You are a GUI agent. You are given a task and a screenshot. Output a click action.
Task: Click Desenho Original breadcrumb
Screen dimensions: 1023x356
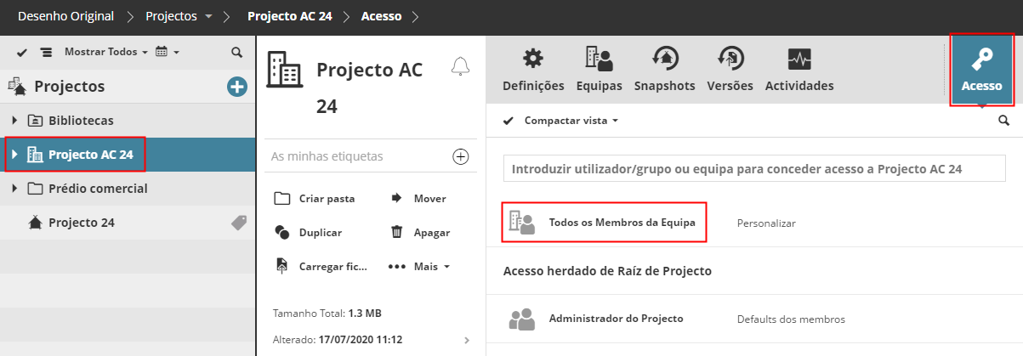(x=65, y=16)
